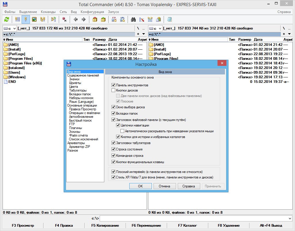Select Архиватор ZIP in the settings list

click(x=80, y=147)
